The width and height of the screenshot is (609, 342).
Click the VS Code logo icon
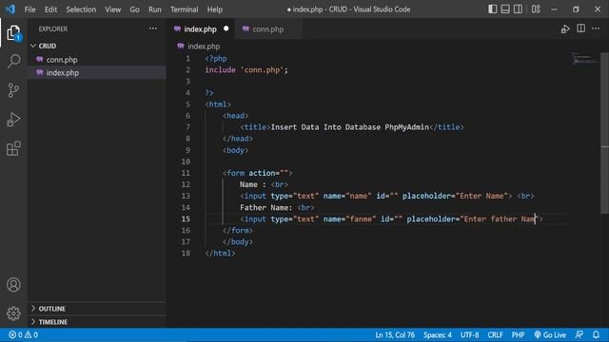pos(10,9)
